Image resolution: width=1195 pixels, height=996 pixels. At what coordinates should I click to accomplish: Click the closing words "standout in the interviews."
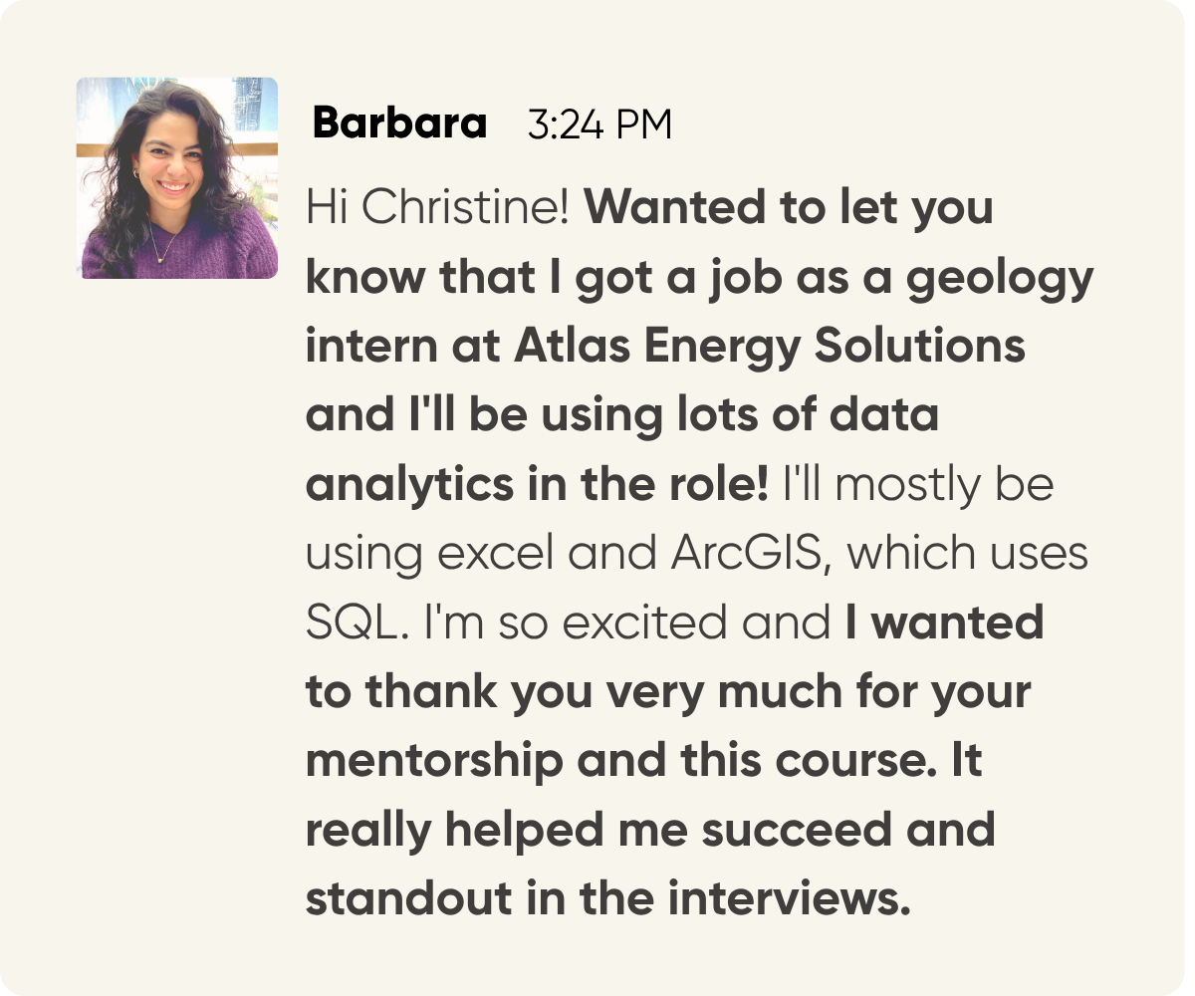(607, 898)
